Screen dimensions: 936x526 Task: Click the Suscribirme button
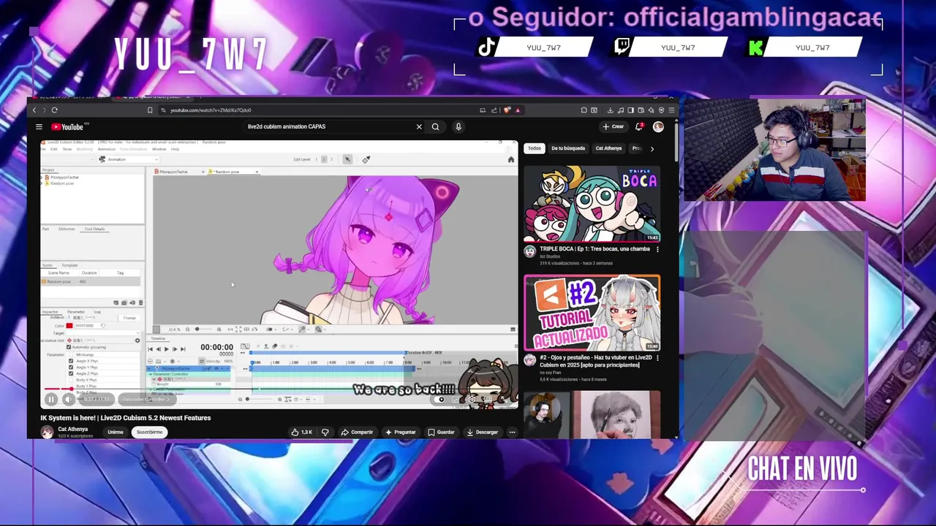149,432
